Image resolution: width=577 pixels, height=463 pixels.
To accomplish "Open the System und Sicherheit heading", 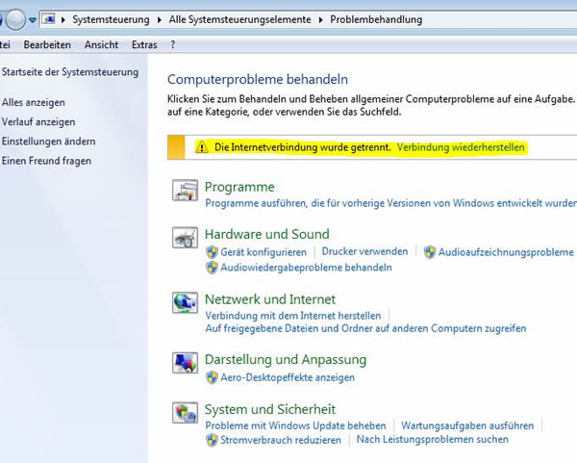I will (270, 409).
